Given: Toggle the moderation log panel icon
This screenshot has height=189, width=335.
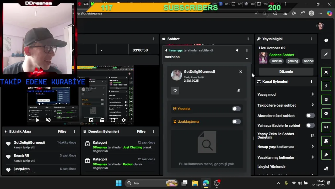Looking at the screenshot, I should click(326, 100).
